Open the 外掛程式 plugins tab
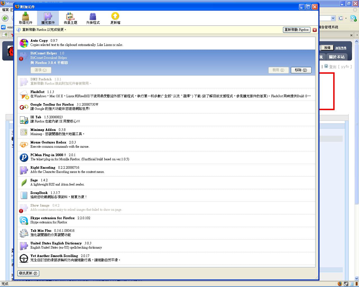 (93, 18)
